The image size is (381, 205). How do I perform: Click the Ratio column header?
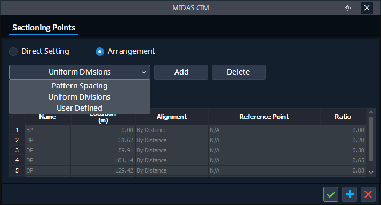pos(343,117)
